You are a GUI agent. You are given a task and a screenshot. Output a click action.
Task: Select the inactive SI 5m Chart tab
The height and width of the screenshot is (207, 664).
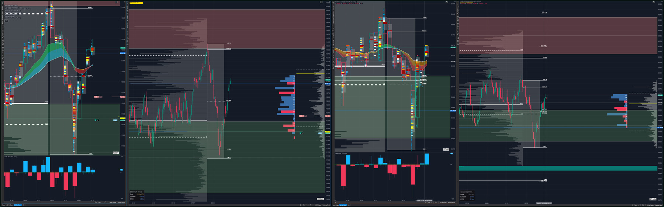pyautogui.click(x=336, y=205)
